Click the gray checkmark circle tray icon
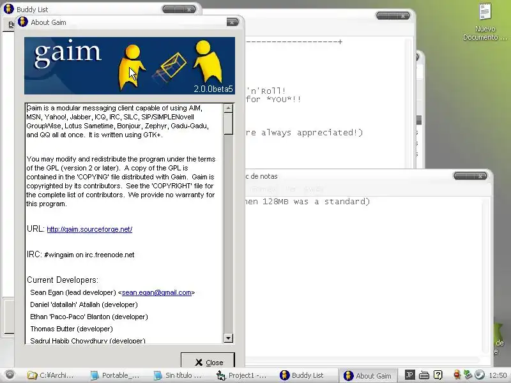The height and width of the screenshot is (383, 511). 480,375
